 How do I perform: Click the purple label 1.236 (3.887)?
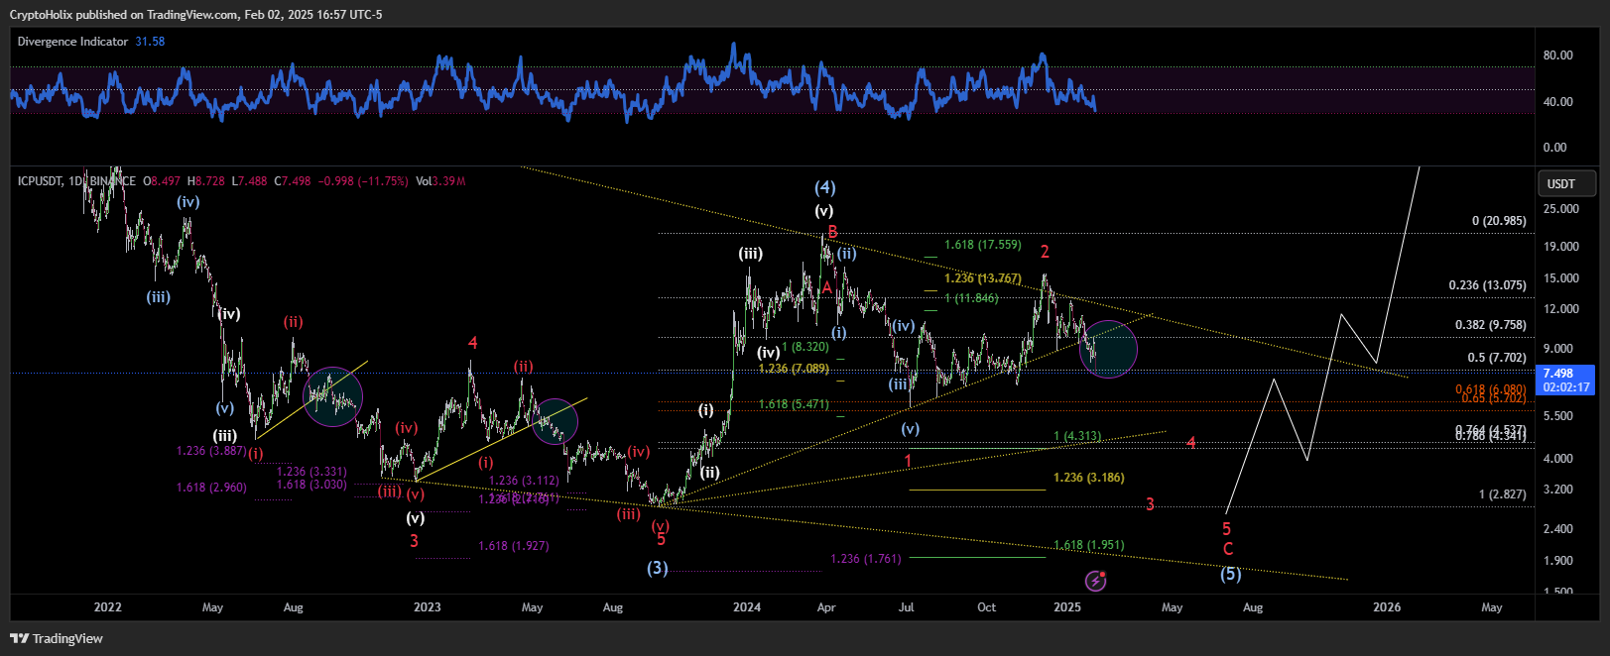pyautogui.click(x=211, y=451)
